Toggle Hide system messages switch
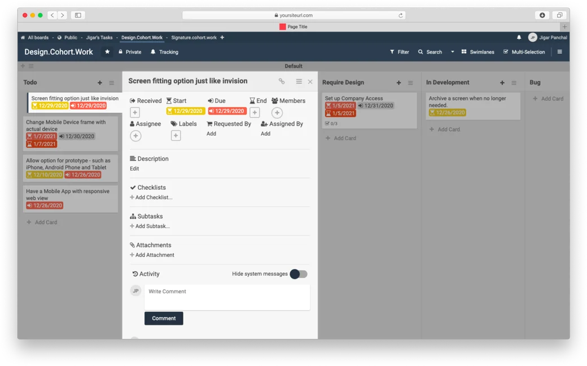Viewport: 587px width, 366px height. pyautogui.click(x=299, y=274)
